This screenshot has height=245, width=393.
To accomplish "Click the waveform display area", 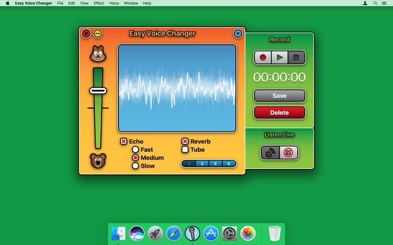I will tap(177, 88).
